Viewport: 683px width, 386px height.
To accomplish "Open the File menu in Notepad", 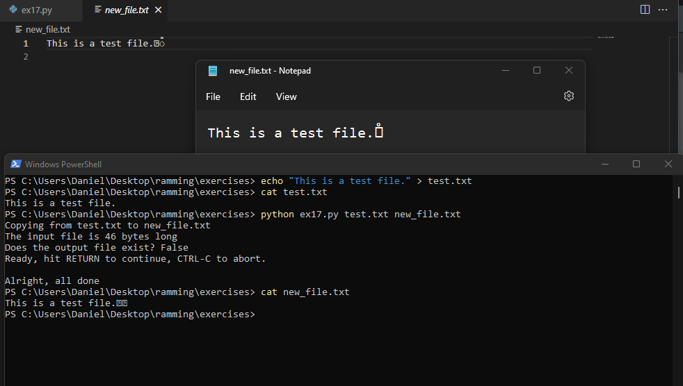I will [x=213, y=96].
